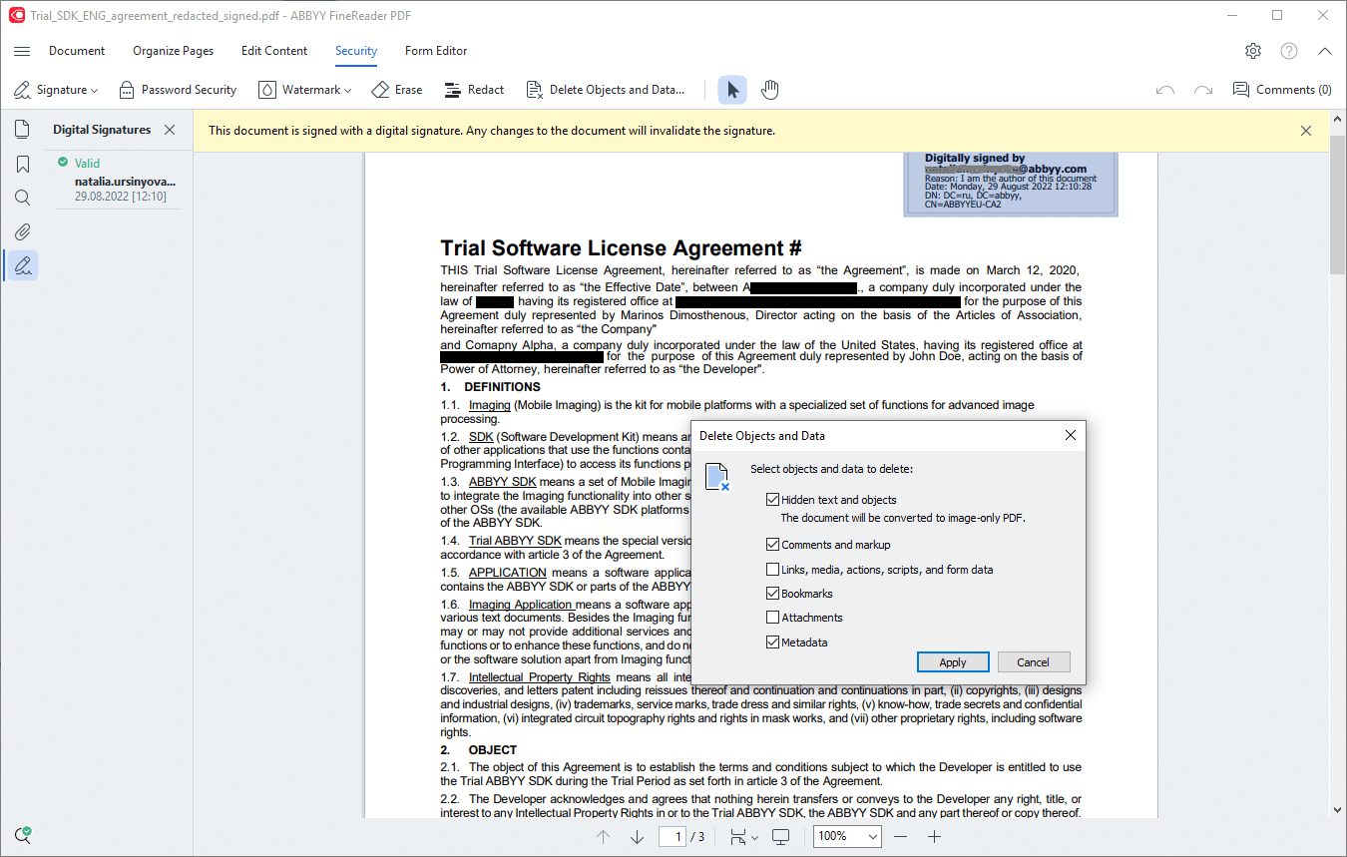The image size is (1347, 857).
Task: Enable the Attachments deletion checkbox
Action: click(773, 617)
